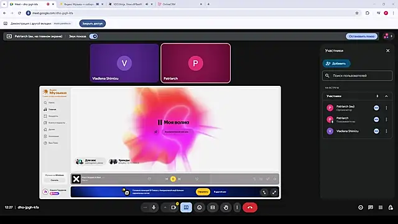Click the blue badge next to Patriarch presentation row
The image size is (398, 224).
coord(376,119)
